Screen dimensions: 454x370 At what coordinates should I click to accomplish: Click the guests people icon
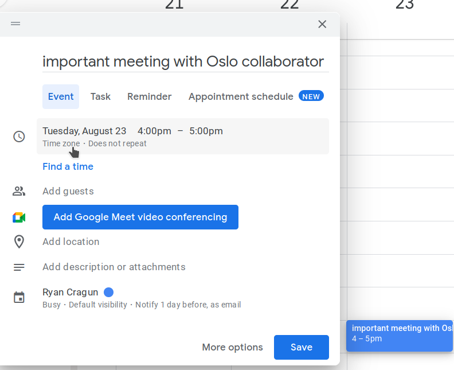19,191
